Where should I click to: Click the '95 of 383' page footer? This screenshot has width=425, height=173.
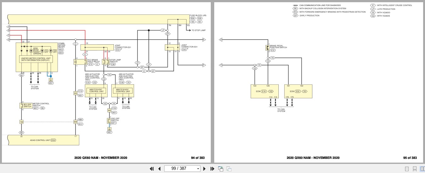click(x=410, y=158)
